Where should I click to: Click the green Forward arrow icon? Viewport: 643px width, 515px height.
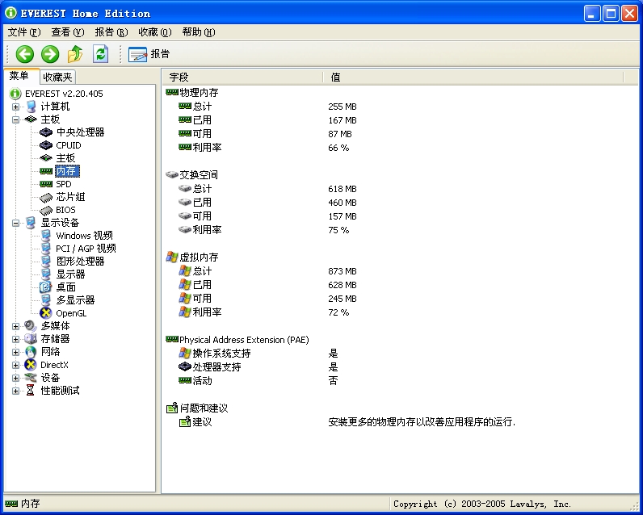click(x=50, y=54)
